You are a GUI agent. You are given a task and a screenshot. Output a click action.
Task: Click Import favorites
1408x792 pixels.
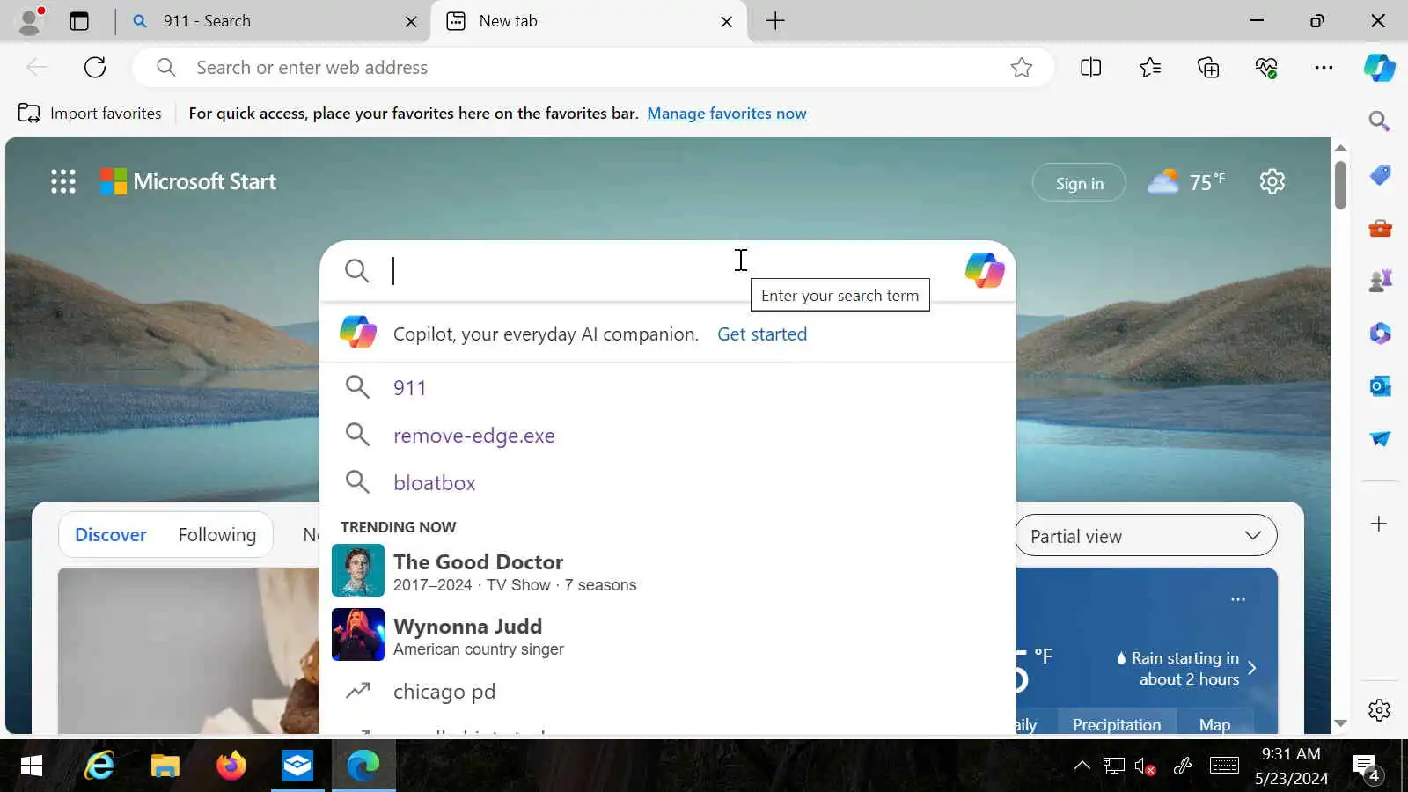[x=91, y=114]
